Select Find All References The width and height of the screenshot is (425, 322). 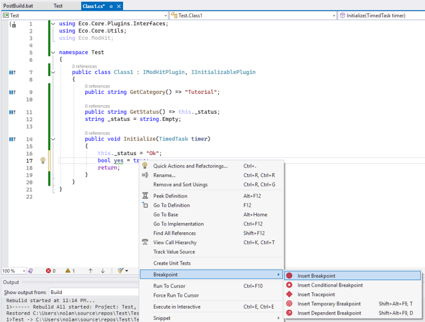pyautogui.click(x=211, y=233)
